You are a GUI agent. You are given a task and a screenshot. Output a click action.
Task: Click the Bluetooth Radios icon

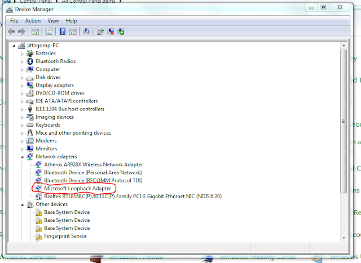(x=30, y=61)
